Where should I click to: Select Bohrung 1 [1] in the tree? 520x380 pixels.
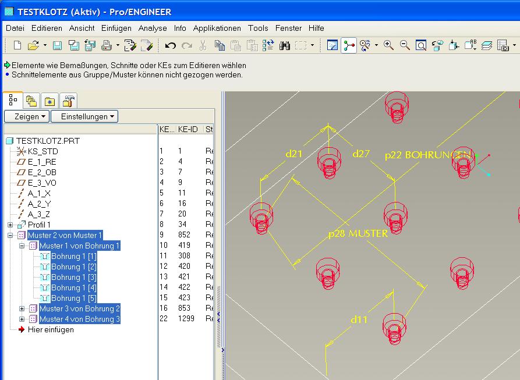click(x=73, y=257)
